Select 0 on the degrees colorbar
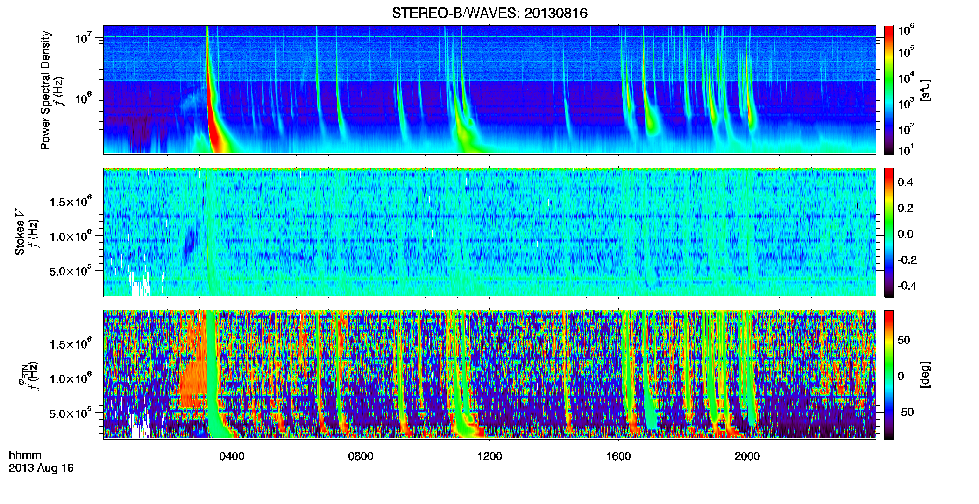Image resolution: width=979 pixels, height=504 pixels. pyautogui.click(x=901, y=376)
